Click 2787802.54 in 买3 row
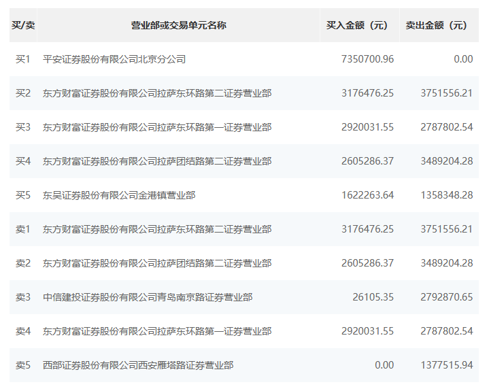The image size is (489, 391). click(447, 127)
